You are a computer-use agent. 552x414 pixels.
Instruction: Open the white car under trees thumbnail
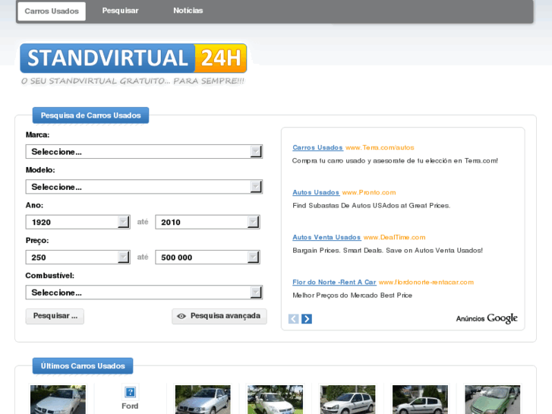(x=276, y=400)
